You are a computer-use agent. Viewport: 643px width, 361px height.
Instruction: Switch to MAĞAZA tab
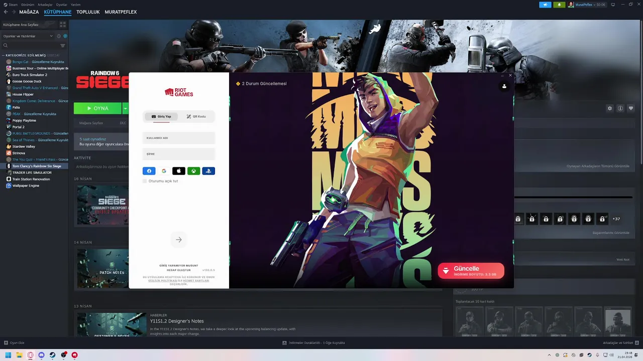29,12
